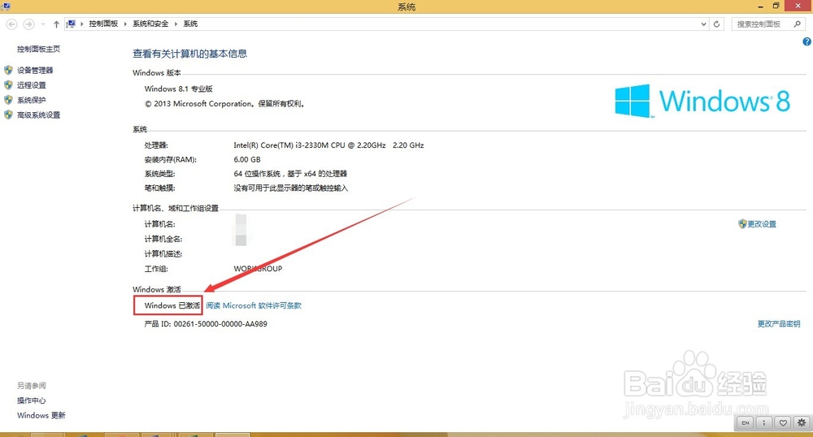
Task: Open 控制面板主页 link
Action: (x=38, y=50)
